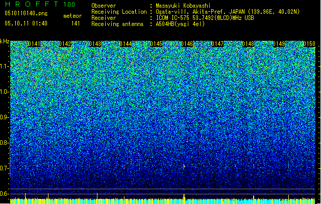Click the 1.1 kHz axis tick label
321x204 pixels.
[4, 66]
